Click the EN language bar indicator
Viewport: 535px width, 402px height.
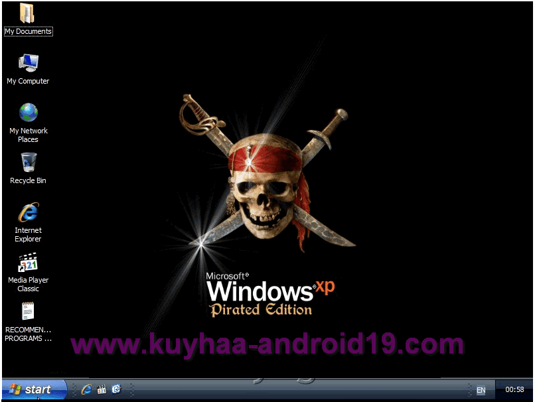pos(481,389)
